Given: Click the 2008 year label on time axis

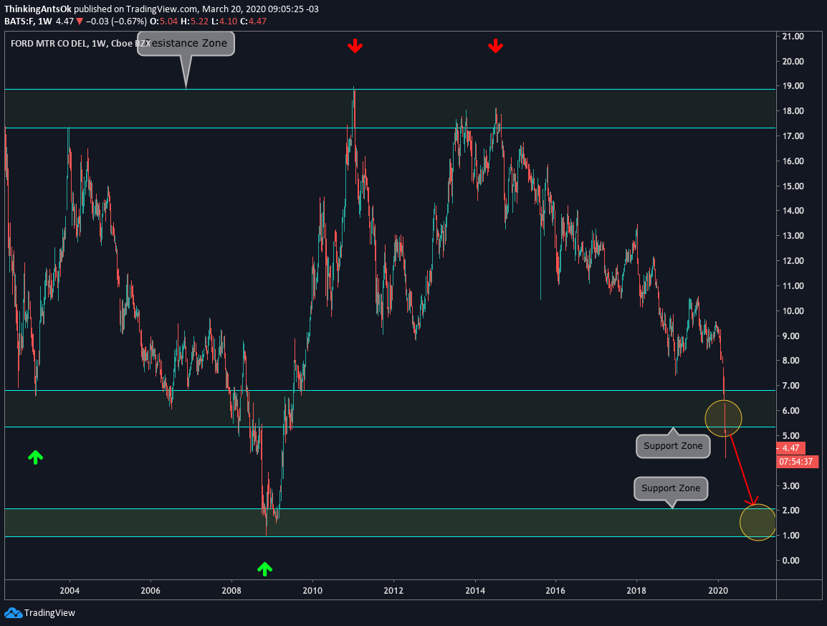Looking at the screenshot, I should pos(231,591).
